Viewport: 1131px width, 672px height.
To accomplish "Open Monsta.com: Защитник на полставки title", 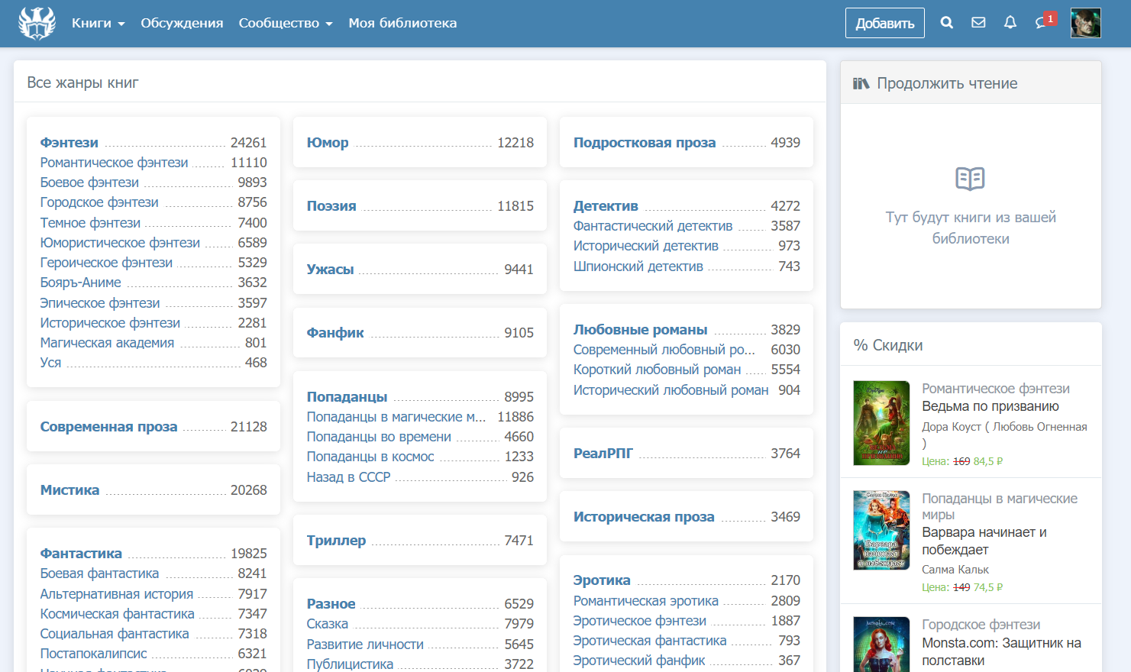I will [x=1001, y=651].
